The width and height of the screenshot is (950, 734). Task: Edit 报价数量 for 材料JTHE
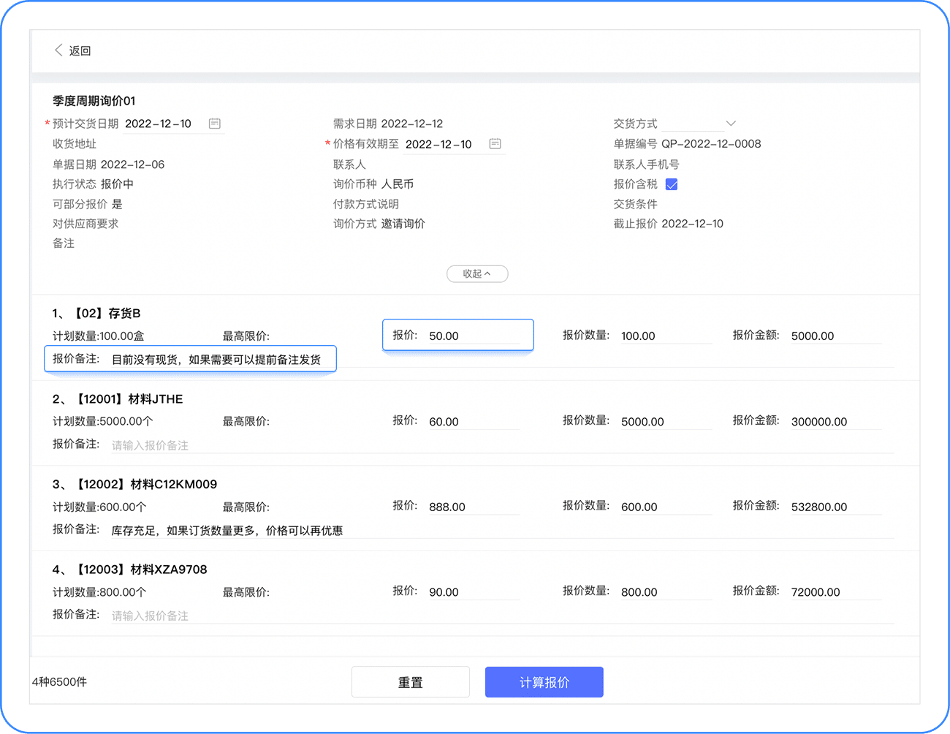(x=664, y=422)
